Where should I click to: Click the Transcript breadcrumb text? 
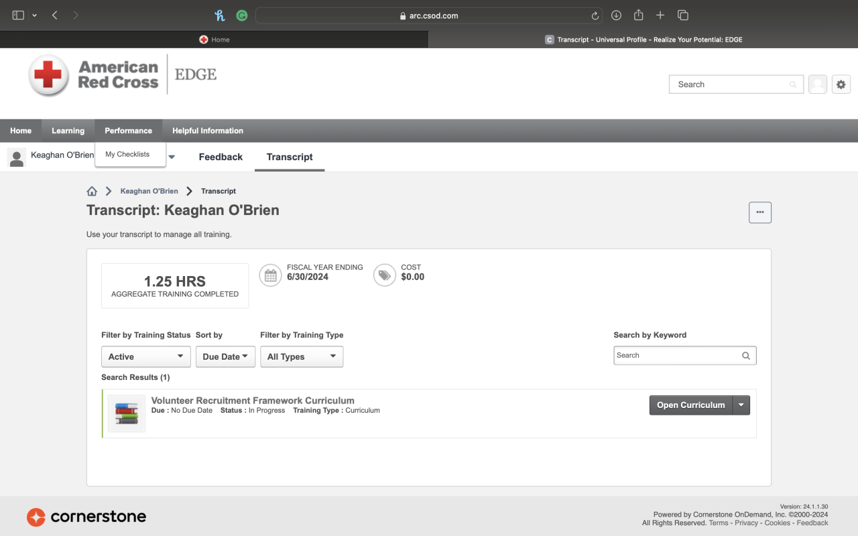(x=219, y=191)
